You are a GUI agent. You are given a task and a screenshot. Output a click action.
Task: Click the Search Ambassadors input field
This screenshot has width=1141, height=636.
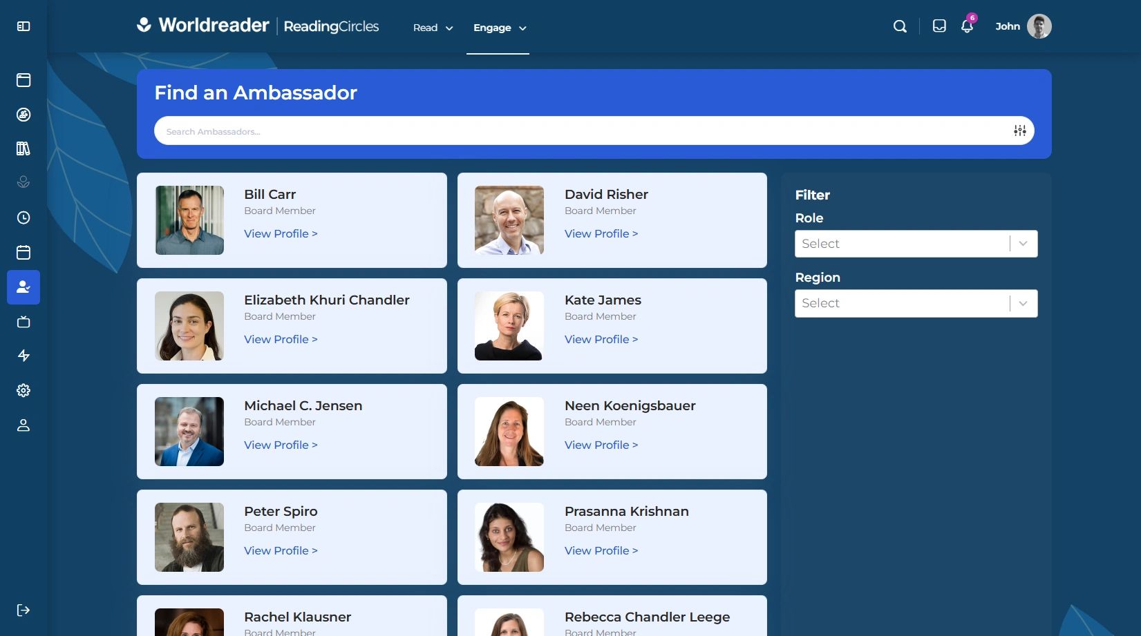coord(581,131)
